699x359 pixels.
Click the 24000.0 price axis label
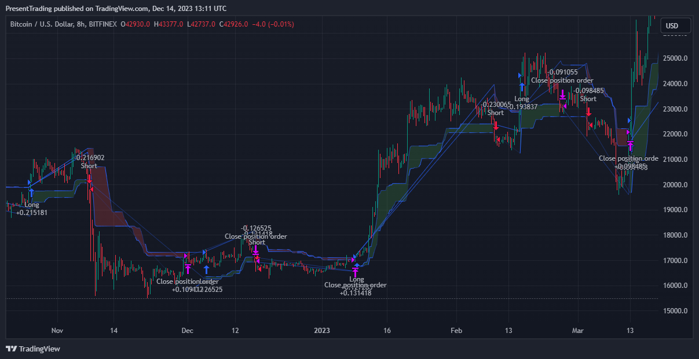tap(675, 84)
